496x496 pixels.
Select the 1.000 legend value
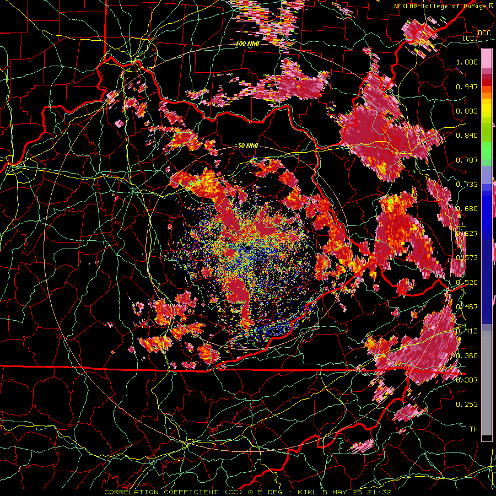point(467,62)
